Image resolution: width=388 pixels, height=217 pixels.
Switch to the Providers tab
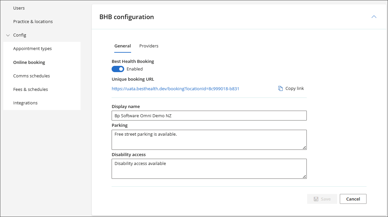[149, 46]
